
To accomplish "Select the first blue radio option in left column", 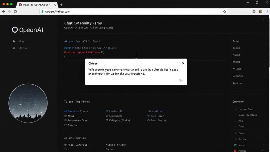I will (65, 111).
